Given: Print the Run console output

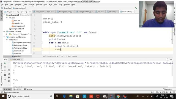Looking at the screenshot, I should [9, 78].
